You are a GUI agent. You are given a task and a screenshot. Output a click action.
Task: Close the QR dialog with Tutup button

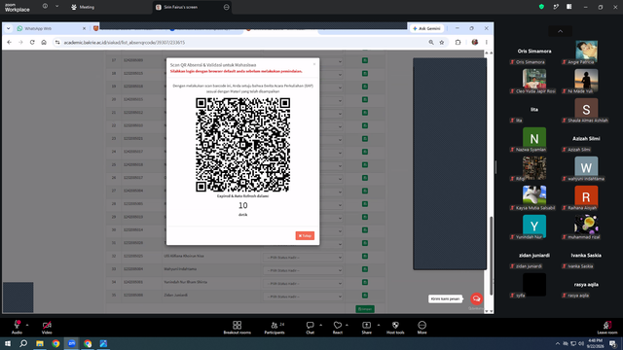pyautogui.click(x=305, y=235)
